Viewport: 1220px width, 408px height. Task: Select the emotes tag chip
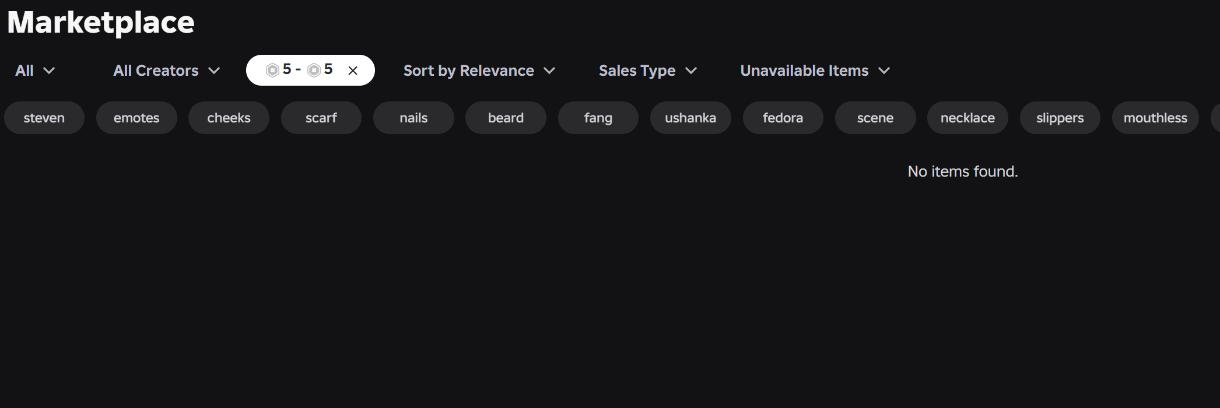click(136, 118)
